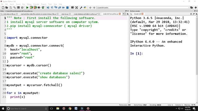Go forward to next cursor location

94,8
